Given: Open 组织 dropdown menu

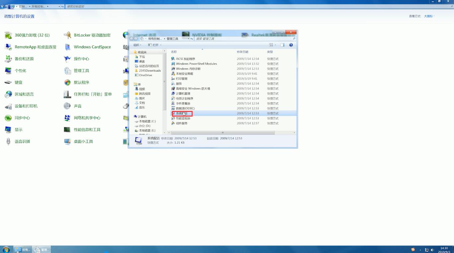Looking at the screenshot, I should (137, 45).
